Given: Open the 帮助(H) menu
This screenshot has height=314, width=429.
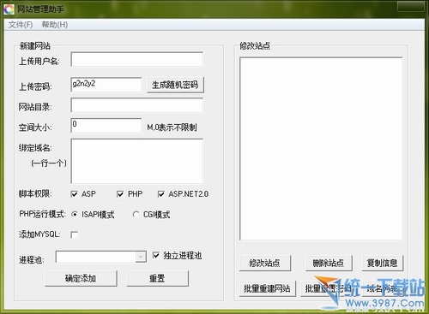Looking at the screenshot, I should (55, 25).
